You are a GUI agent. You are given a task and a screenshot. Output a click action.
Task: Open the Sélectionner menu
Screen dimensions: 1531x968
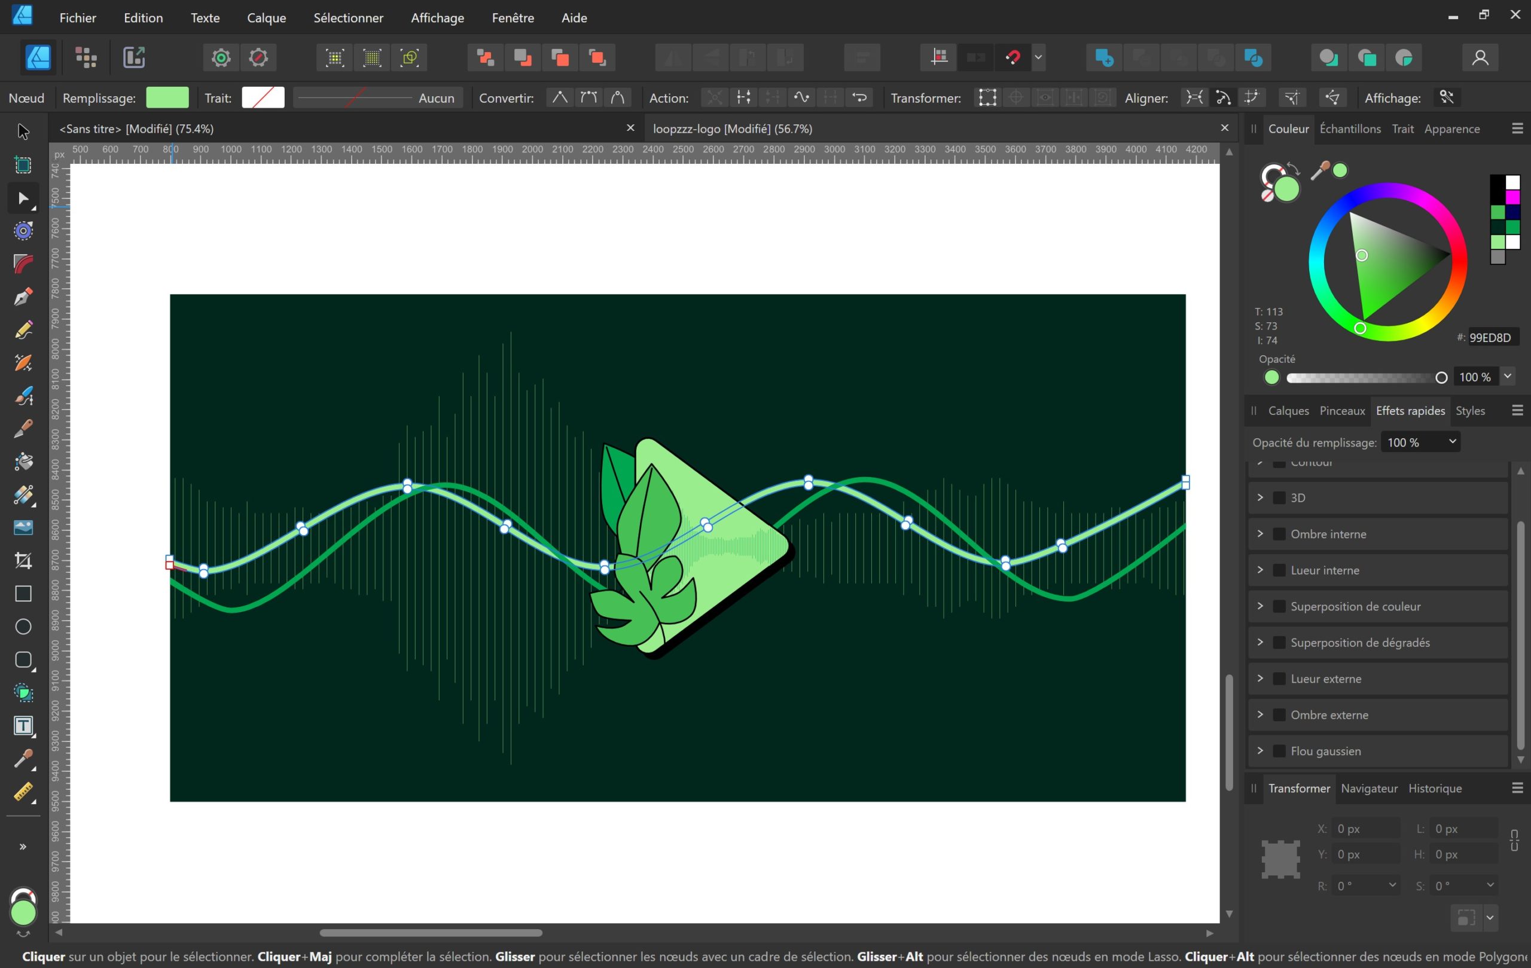point(349,18)
